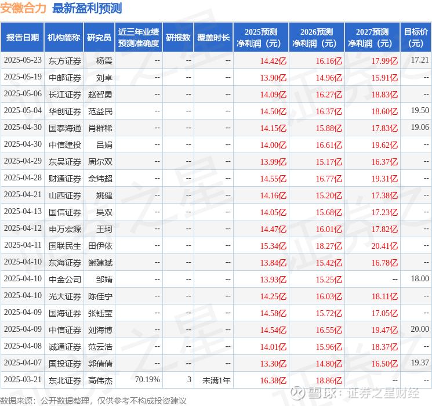Select the 东方证券 institution cell
This screenshot has width=432, height=406.
(65, 61)
